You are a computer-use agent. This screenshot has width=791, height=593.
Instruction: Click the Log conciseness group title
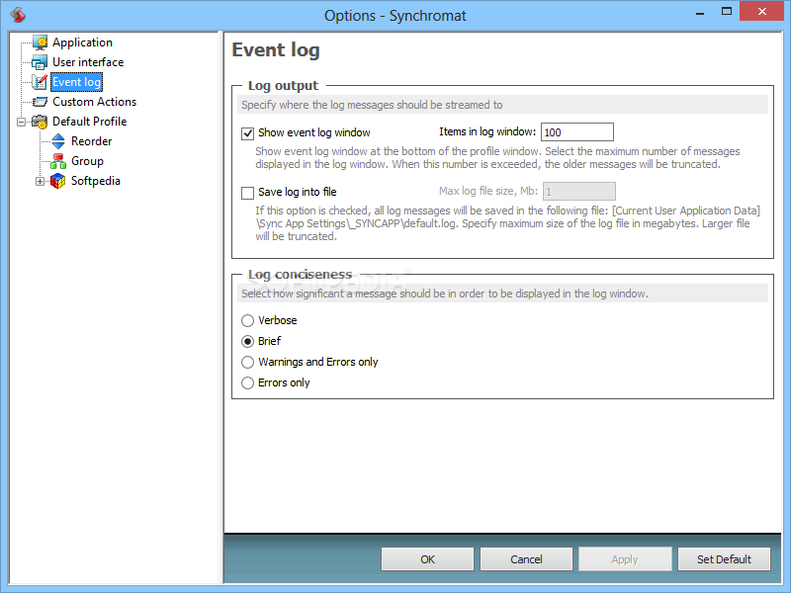[300, 275]
